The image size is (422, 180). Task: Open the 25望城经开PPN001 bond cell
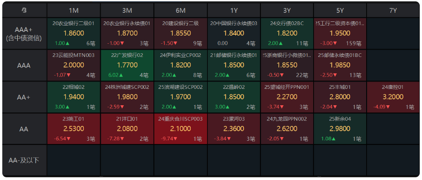(x=287, y=97)
